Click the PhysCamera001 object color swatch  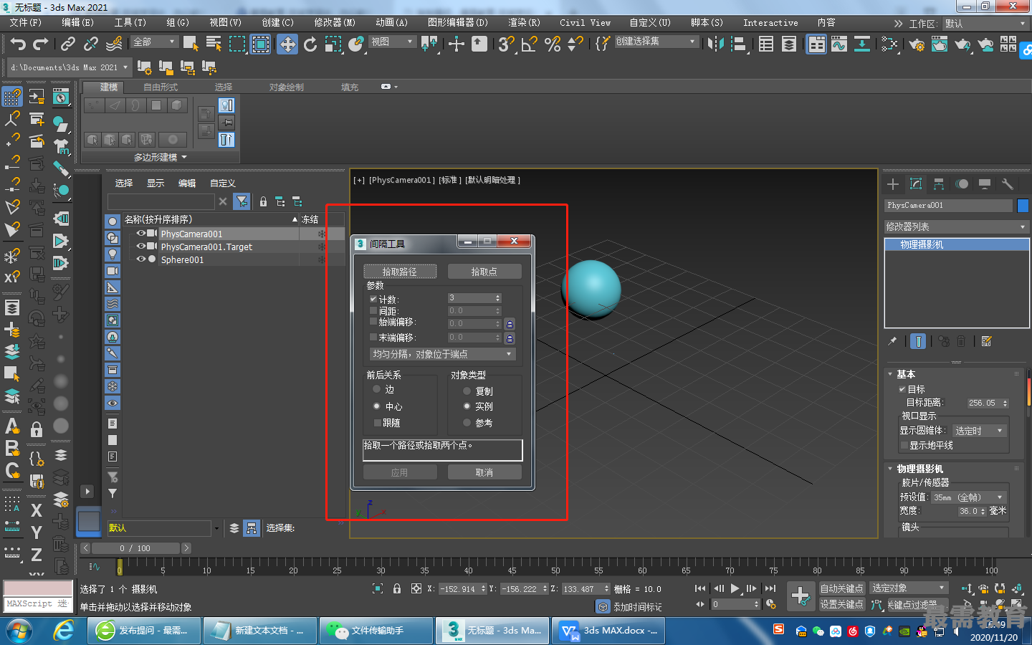1023,206
